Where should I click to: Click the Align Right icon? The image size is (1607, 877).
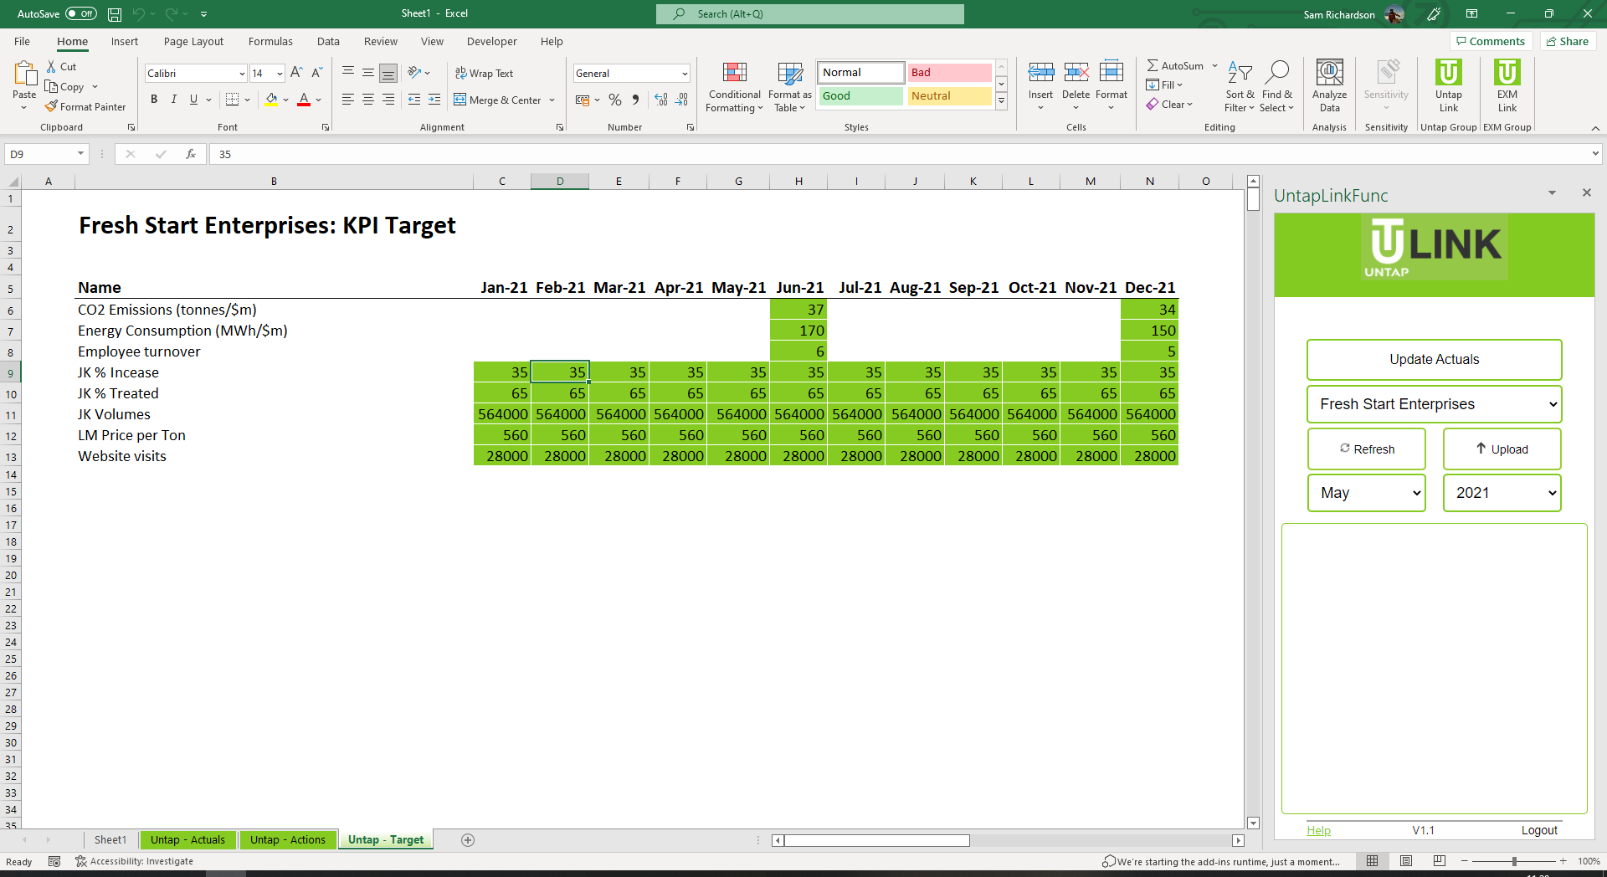(388, 100)
